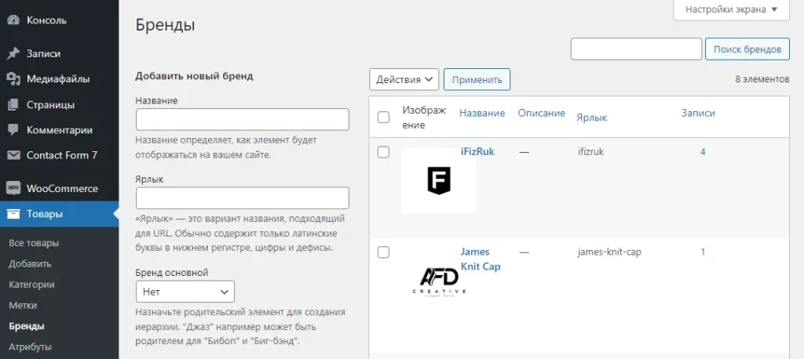Viewport: 804px width, 359px height.
Task: Open the iFizRuk records count 4
Action: (x=703, y=152)
